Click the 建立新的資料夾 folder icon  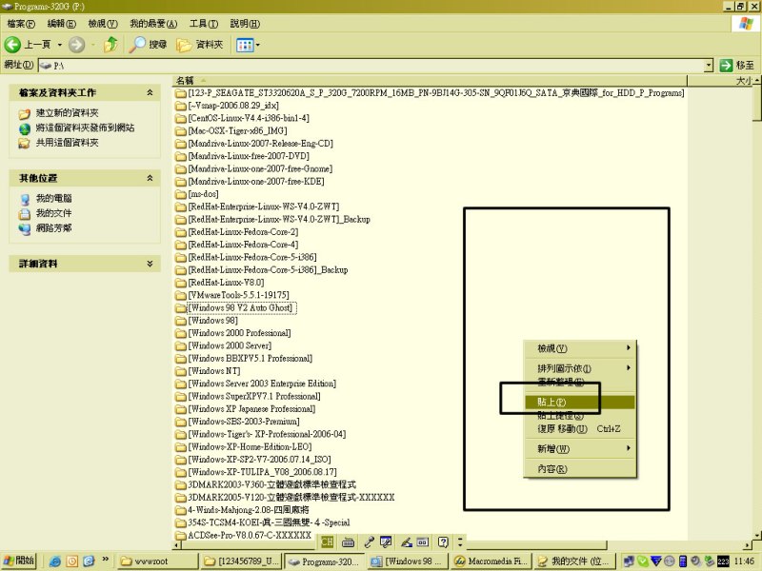(x=25, y=114)
